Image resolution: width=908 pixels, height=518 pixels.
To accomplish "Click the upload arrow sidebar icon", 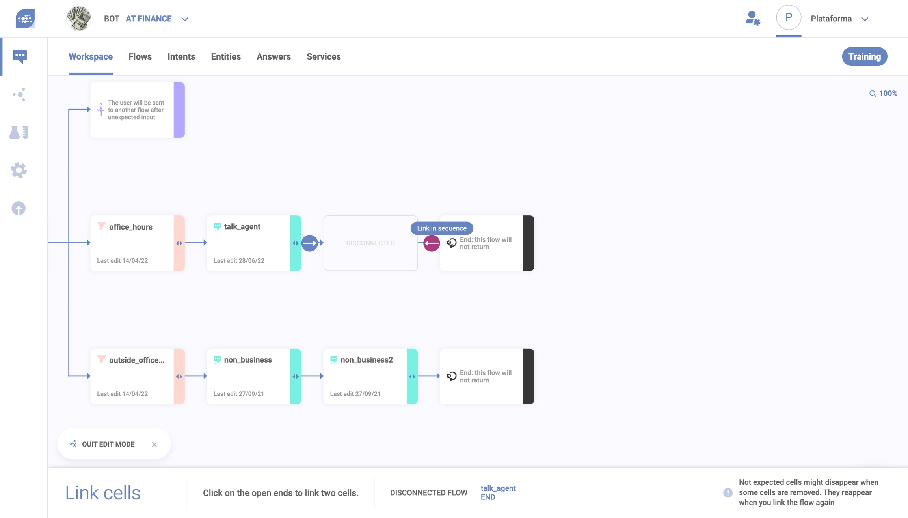I will point(19,208).
